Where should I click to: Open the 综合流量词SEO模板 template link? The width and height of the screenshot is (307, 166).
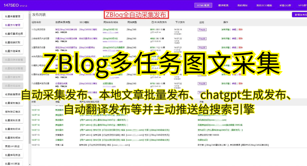[x=88, y=39]
